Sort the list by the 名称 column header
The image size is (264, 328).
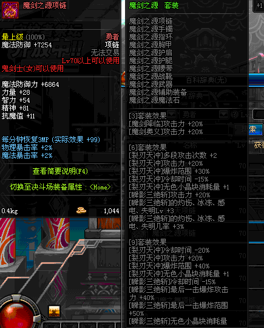coord(190,145)
